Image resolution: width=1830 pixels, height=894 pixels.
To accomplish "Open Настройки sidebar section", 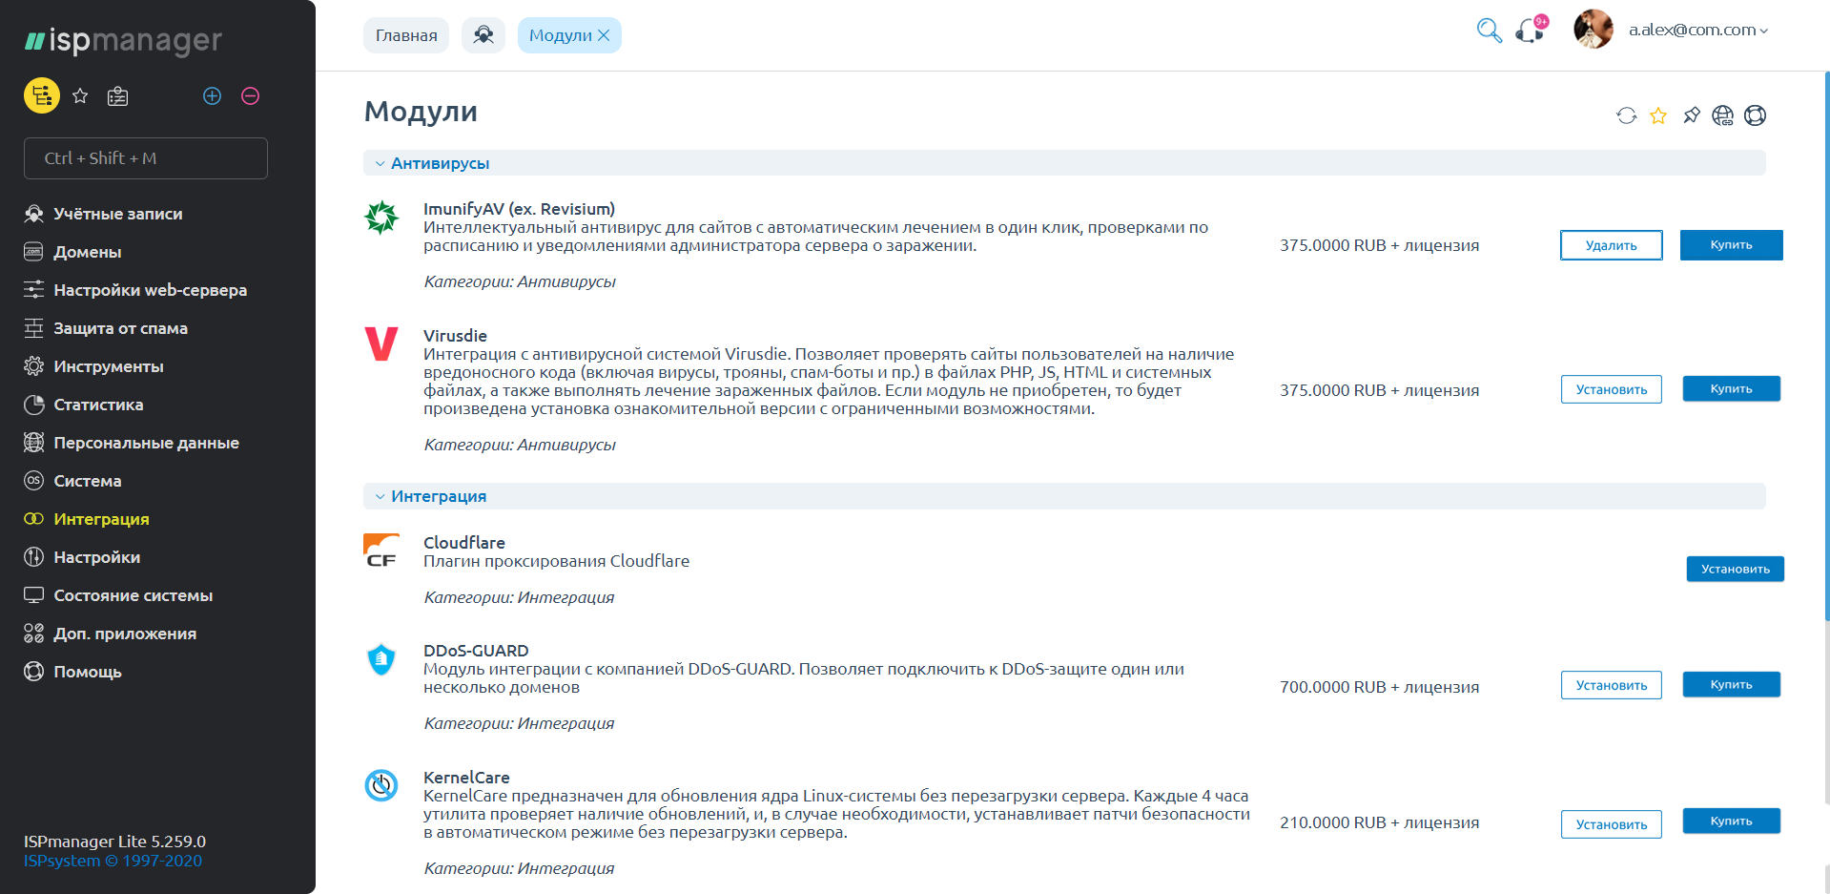I will pyautogui.click(x=97, y=557).
